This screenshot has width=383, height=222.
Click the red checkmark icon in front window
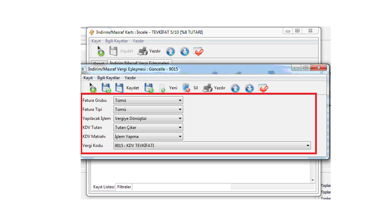(263, 88)
